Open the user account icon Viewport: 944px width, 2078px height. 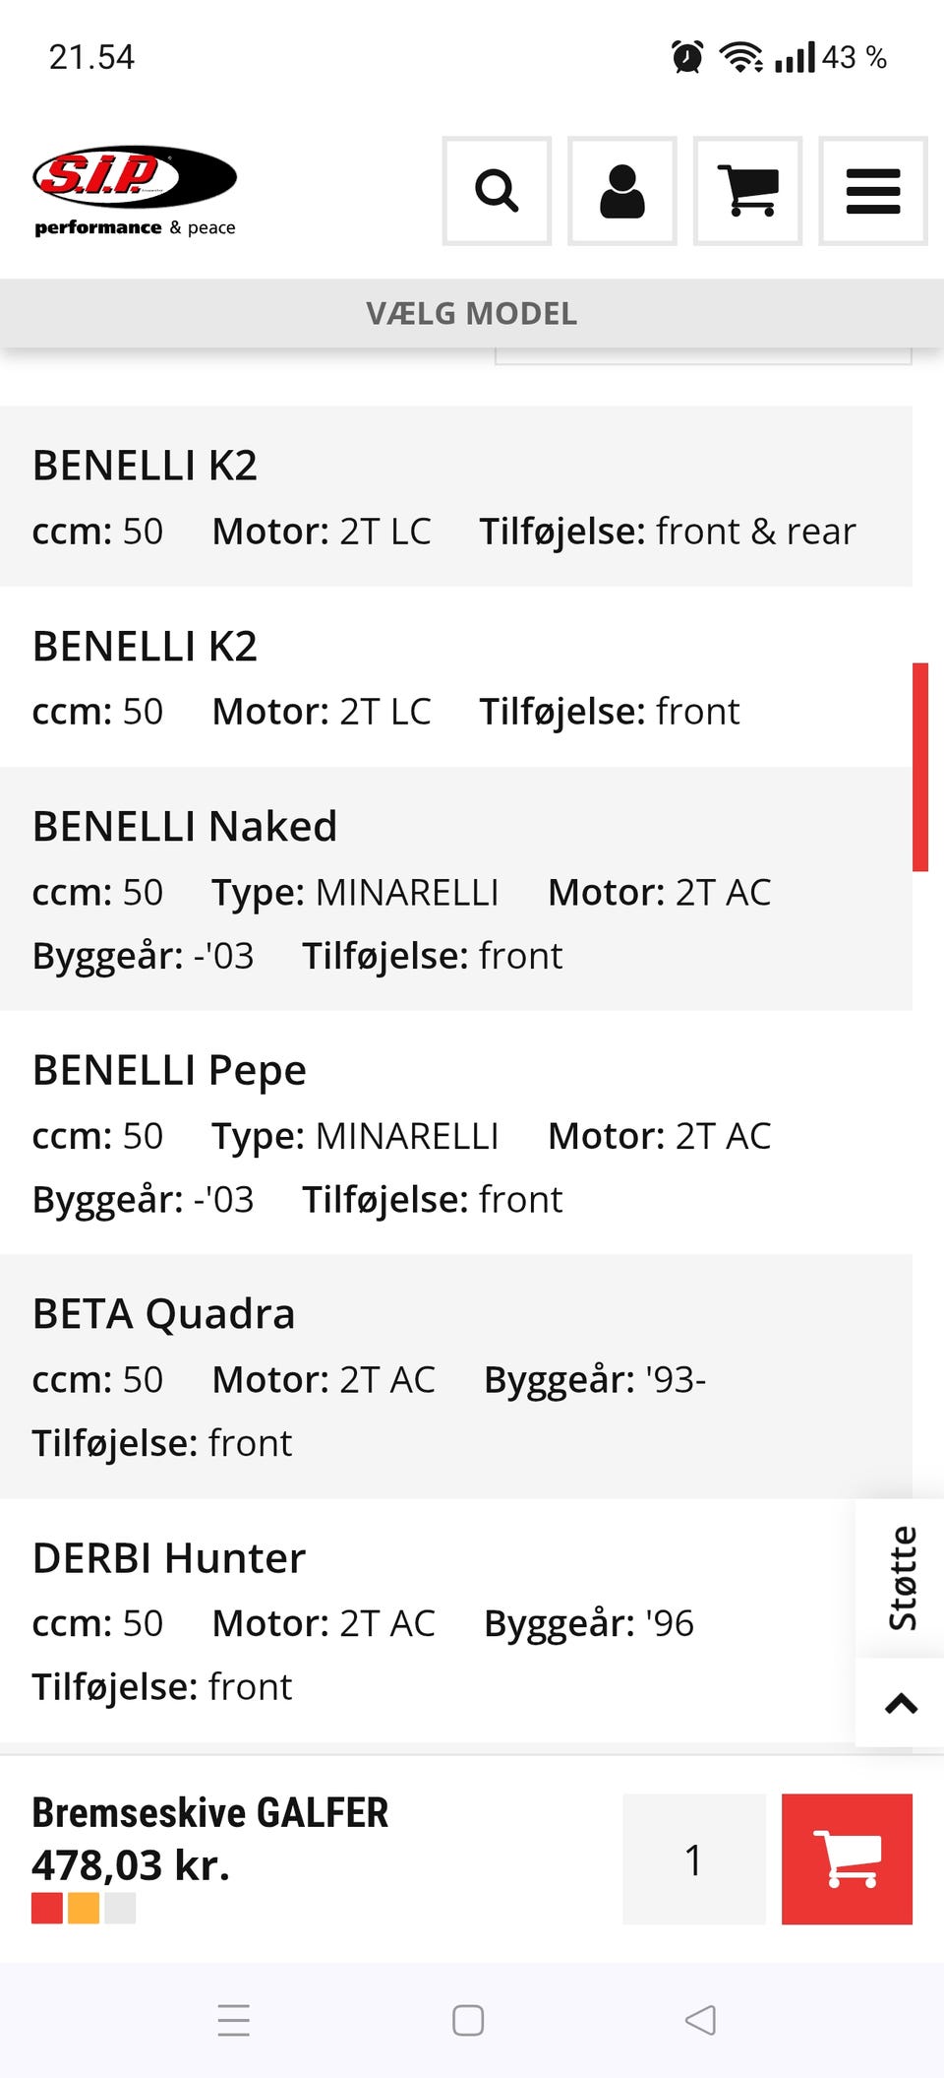coord(622,191)
